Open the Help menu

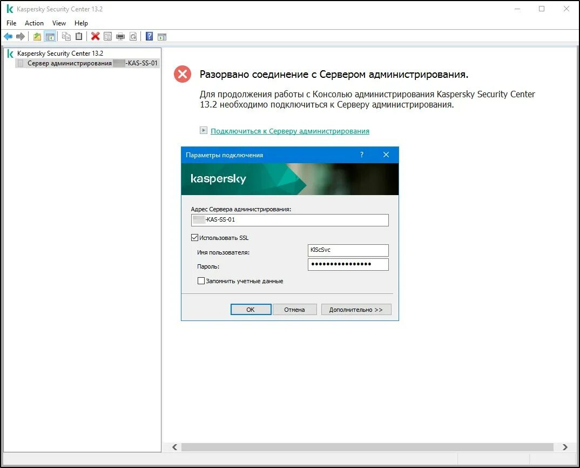click(x=81, y=23)
